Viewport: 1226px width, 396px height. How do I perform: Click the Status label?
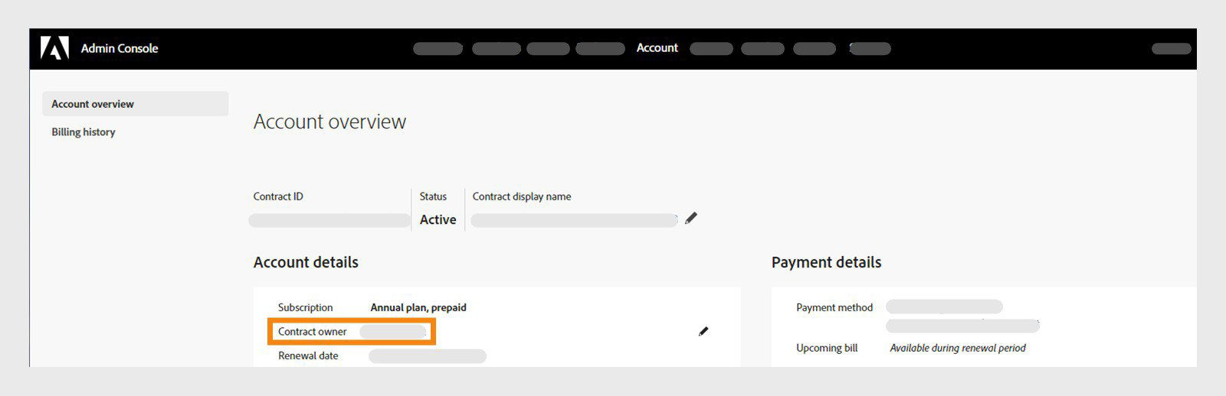(x=433, y=196)
